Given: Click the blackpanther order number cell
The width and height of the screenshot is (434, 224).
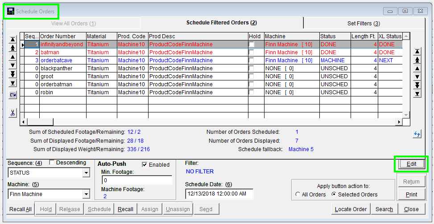Looking at the screenshot, I should click(x=63, y=68).
